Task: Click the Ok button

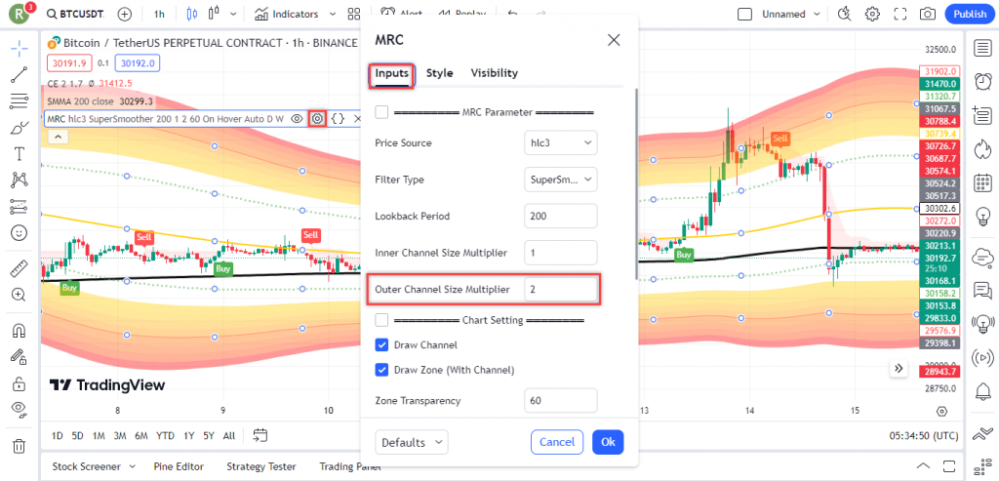Action: coord(608,442)
